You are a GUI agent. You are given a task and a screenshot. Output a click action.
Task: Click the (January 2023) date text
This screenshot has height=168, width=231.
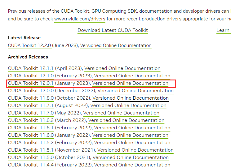pos(73,83)
